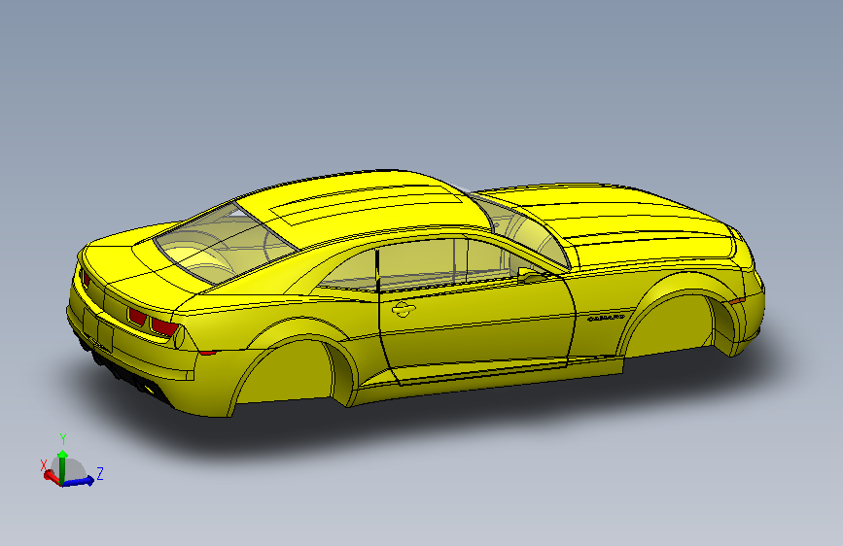843x546 pixels.
Task: Select the Camaro badge on the front fender
Action: pyautogui.click(x=606, y=318)
